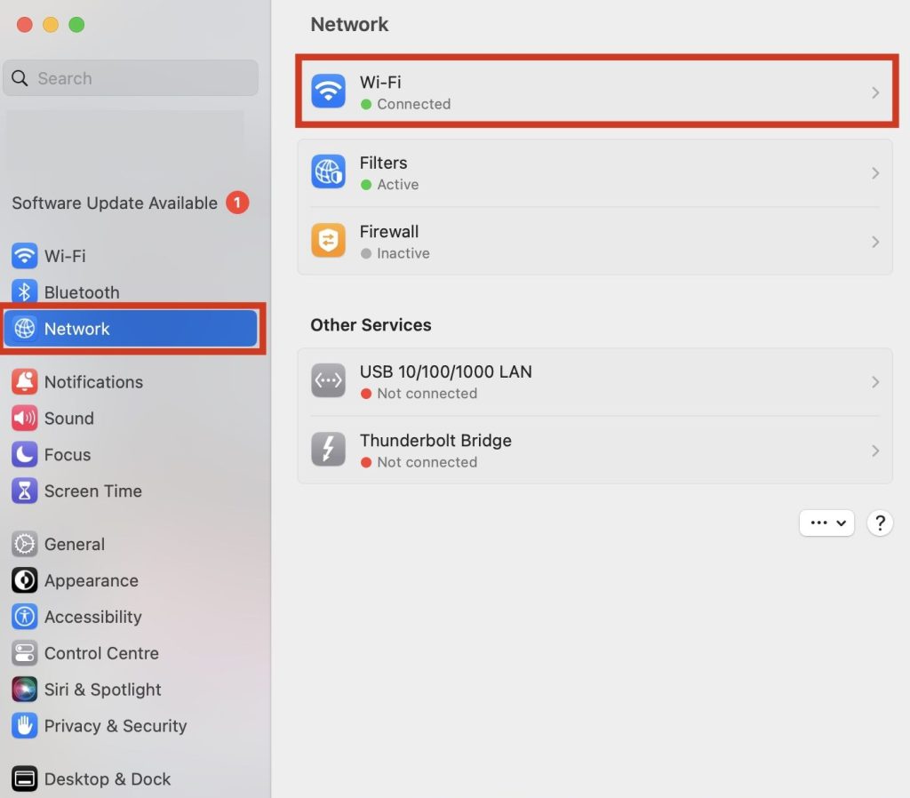Select General in the sidebar
The image size is (910, 798).
point(131,545)
